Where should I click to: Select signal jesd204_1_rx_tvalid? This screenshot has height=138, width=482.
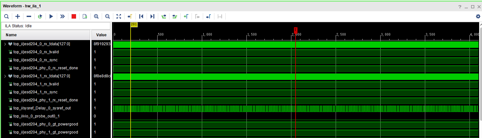tap(36, 84)
